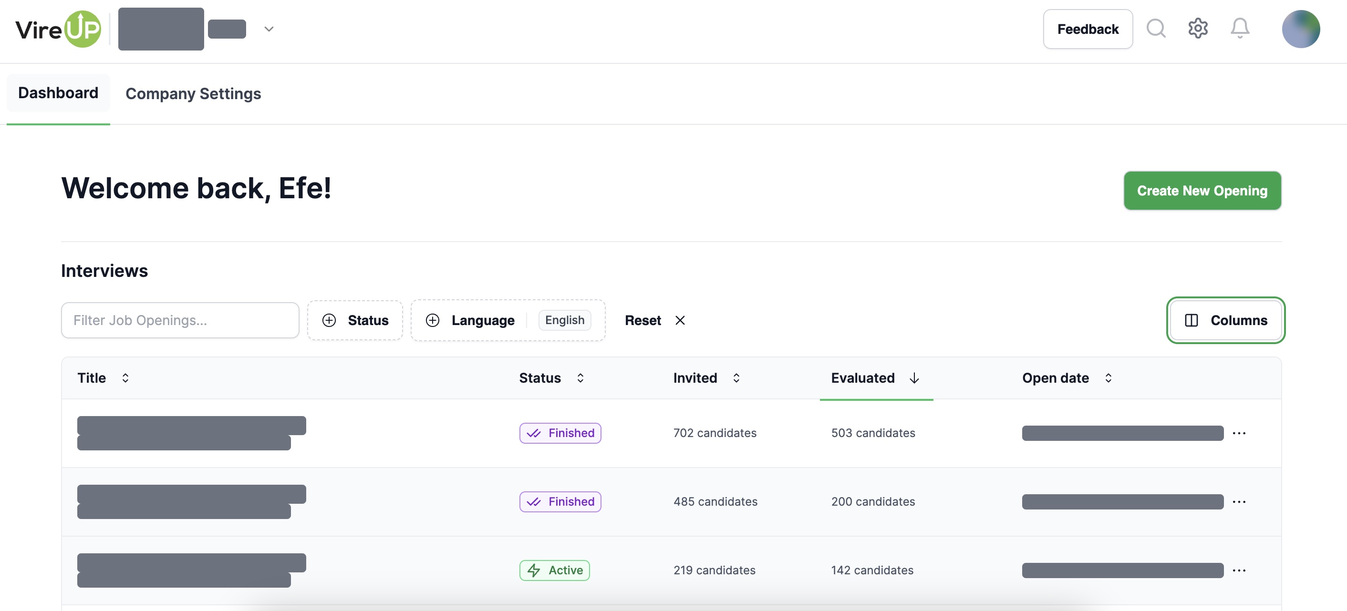Viewport: 1347px width, 611px height.
Task: Open the search icon in the header
Action: tap(1156, 29)
